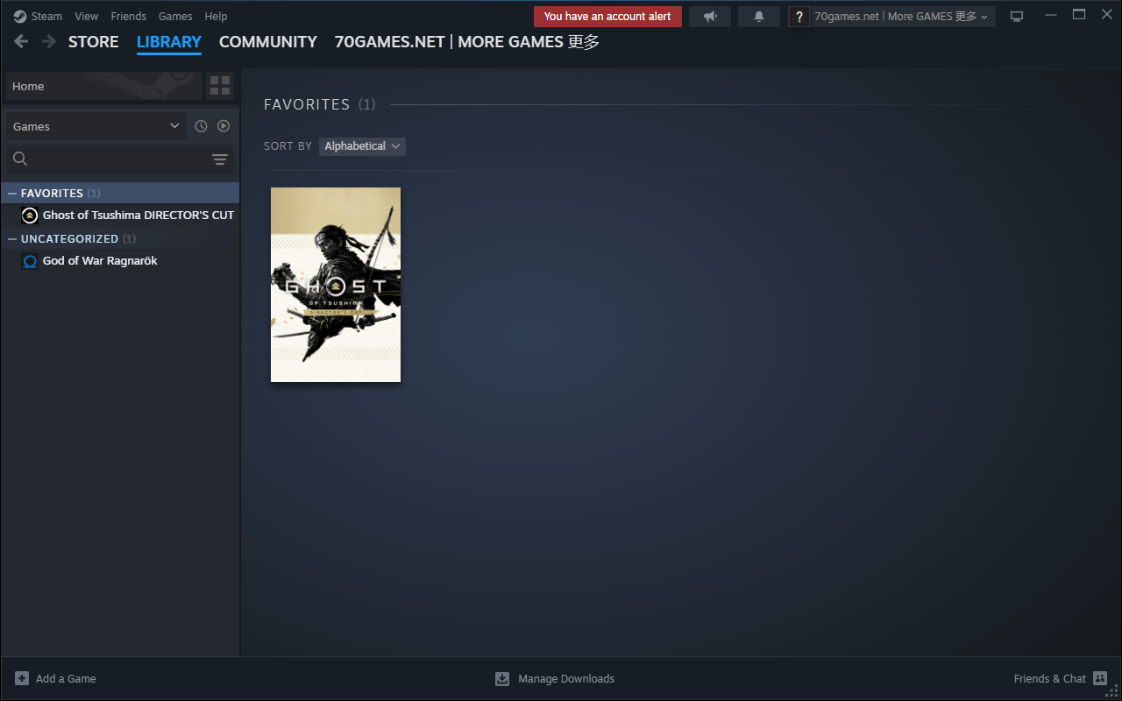Go back with the left arrow
Viewport: 1122px width, 701px height.
tap(21, 41)
